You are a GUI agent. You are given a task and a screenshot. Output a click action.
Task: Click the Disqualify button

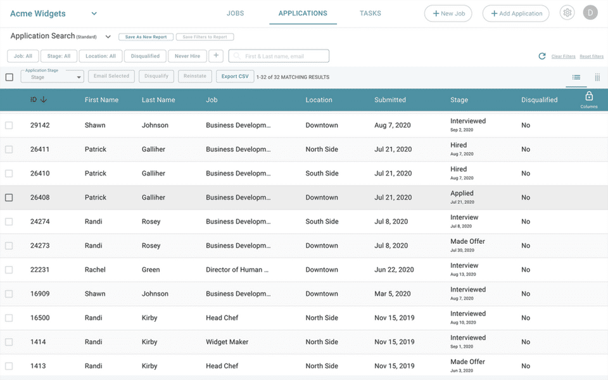pos(156,76)
